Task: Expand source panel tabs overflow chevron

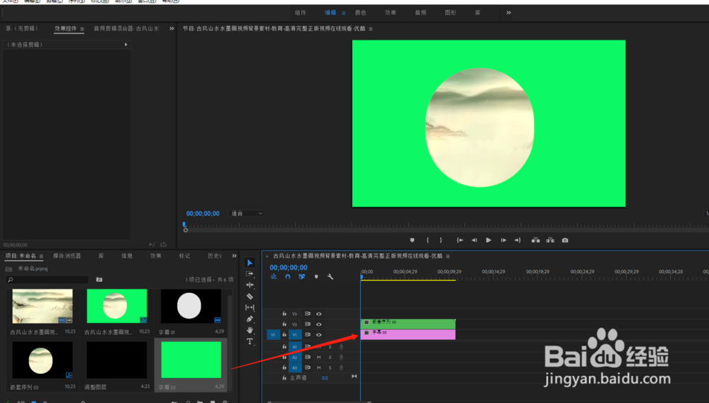Action: [172, 28]
